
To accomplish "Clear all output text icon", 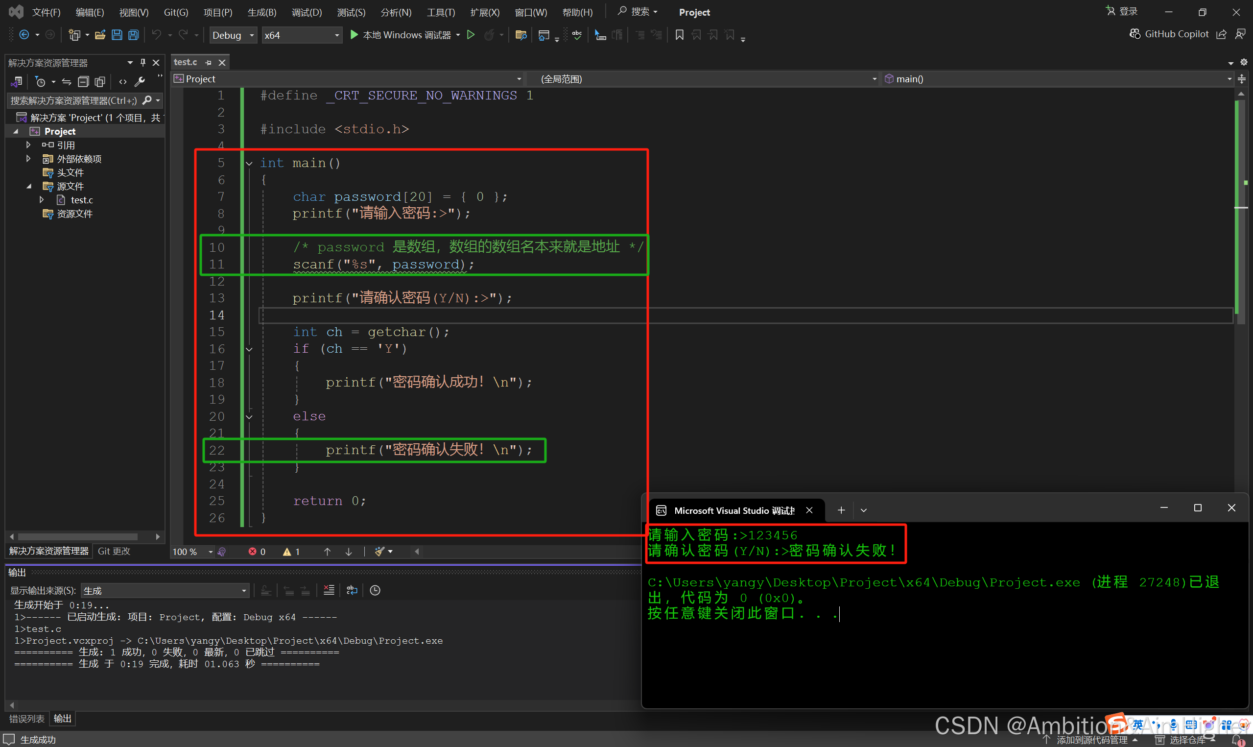I will click(329, 590).
